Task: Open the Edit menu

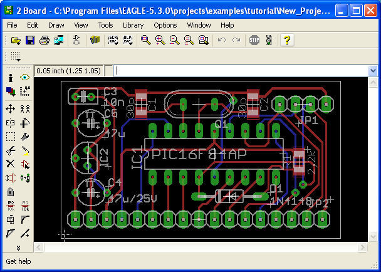Action: (33, 25)
